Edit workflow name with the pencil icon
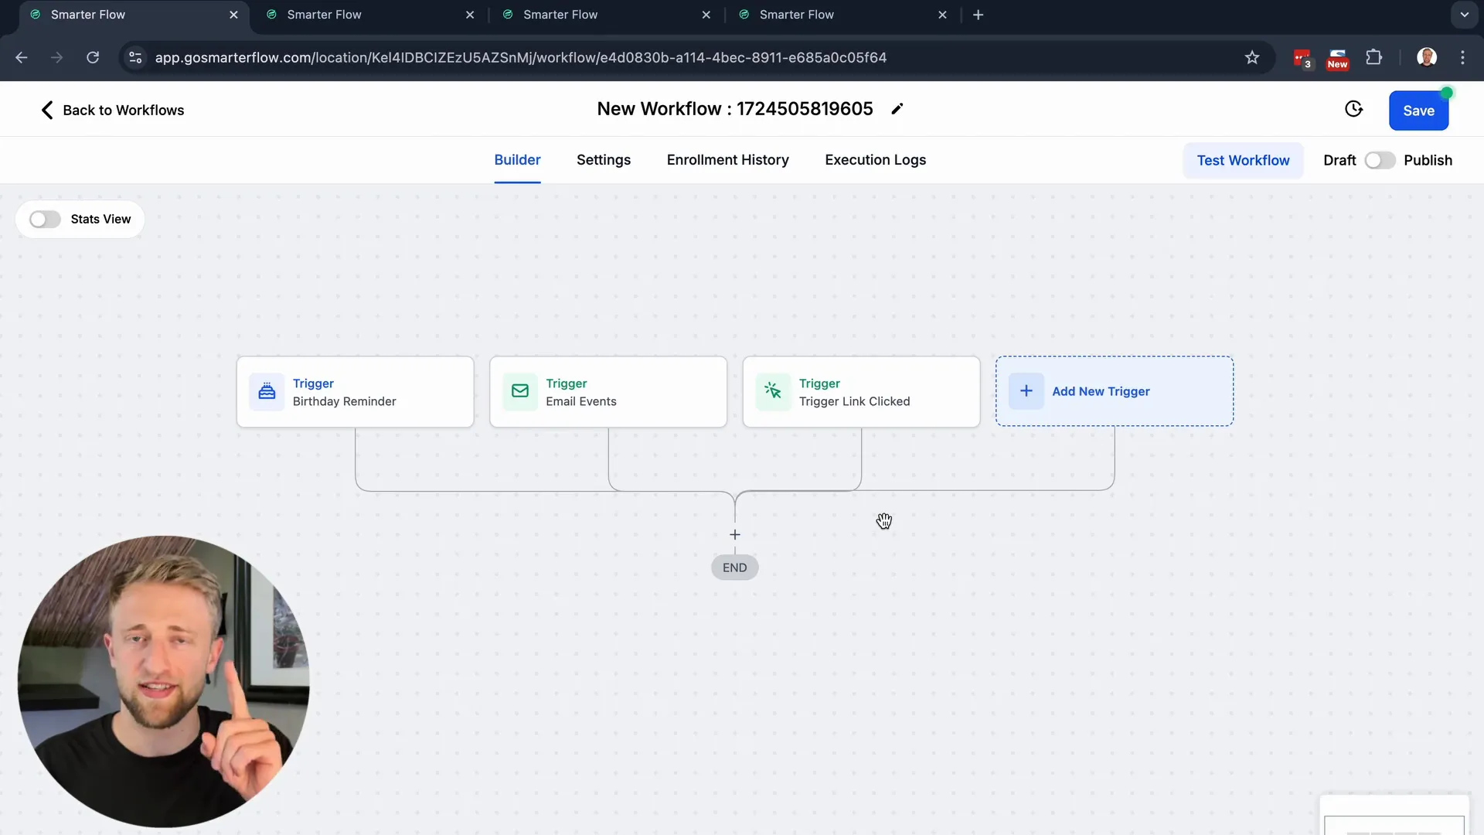Viewport: 1484px width, 835px height. click(x=897, y=109)
